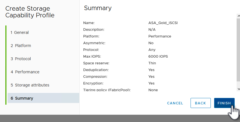
Task: Click the Yes value beside Encryption
Action: (x=151, y=83)
